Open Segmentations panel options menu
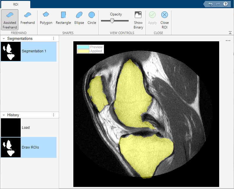This screenshot has height=189, width=234. 54,38
